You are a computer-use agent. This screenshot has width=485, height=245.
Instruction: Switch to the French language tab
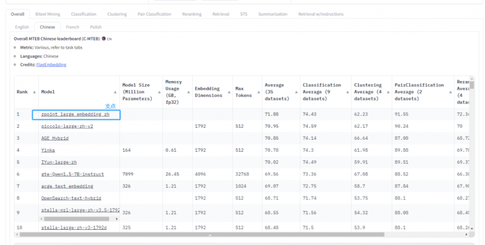(72, 27)
